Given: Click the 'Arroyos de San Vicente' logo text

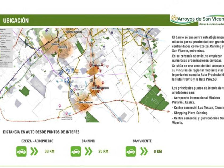Looking at the screenshot, I should (x=201, y=19).
